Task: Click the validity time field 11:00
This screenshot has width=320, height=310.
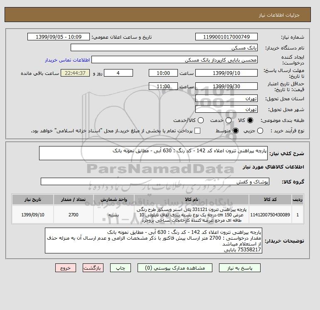Action: click(163, 86)
